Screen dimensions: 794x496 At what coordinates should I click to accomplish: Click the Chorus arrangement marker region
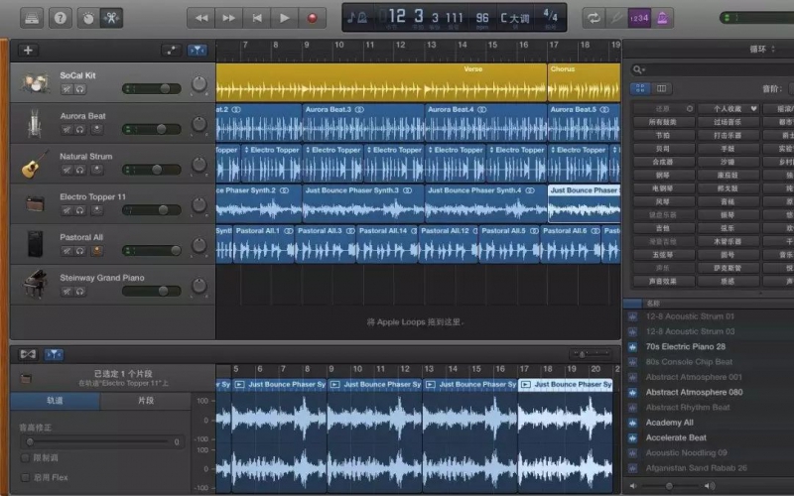tap(584, 82)
